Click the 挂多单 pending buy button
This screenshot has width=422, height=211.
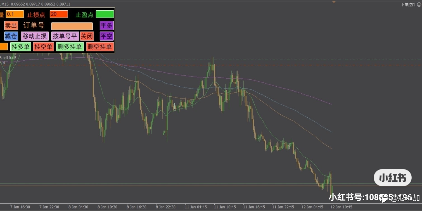(x=21, y=47)
